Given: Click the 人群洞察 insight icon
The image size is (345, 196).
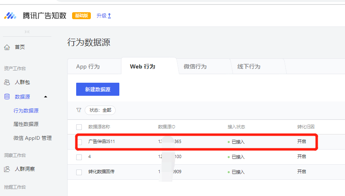Looking at the screenshot, I should tap(7, 169).
